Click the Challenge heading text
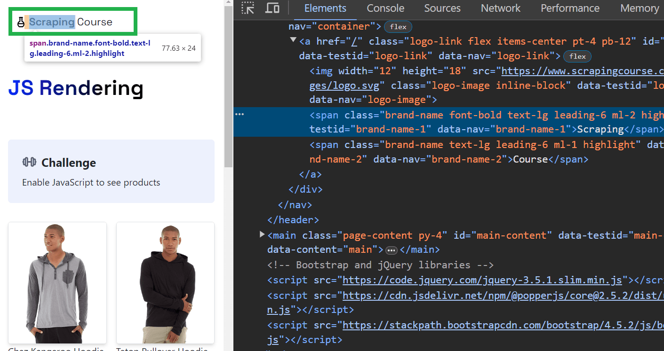This screenshot has height=351, width=664. (x=69, y=163)
